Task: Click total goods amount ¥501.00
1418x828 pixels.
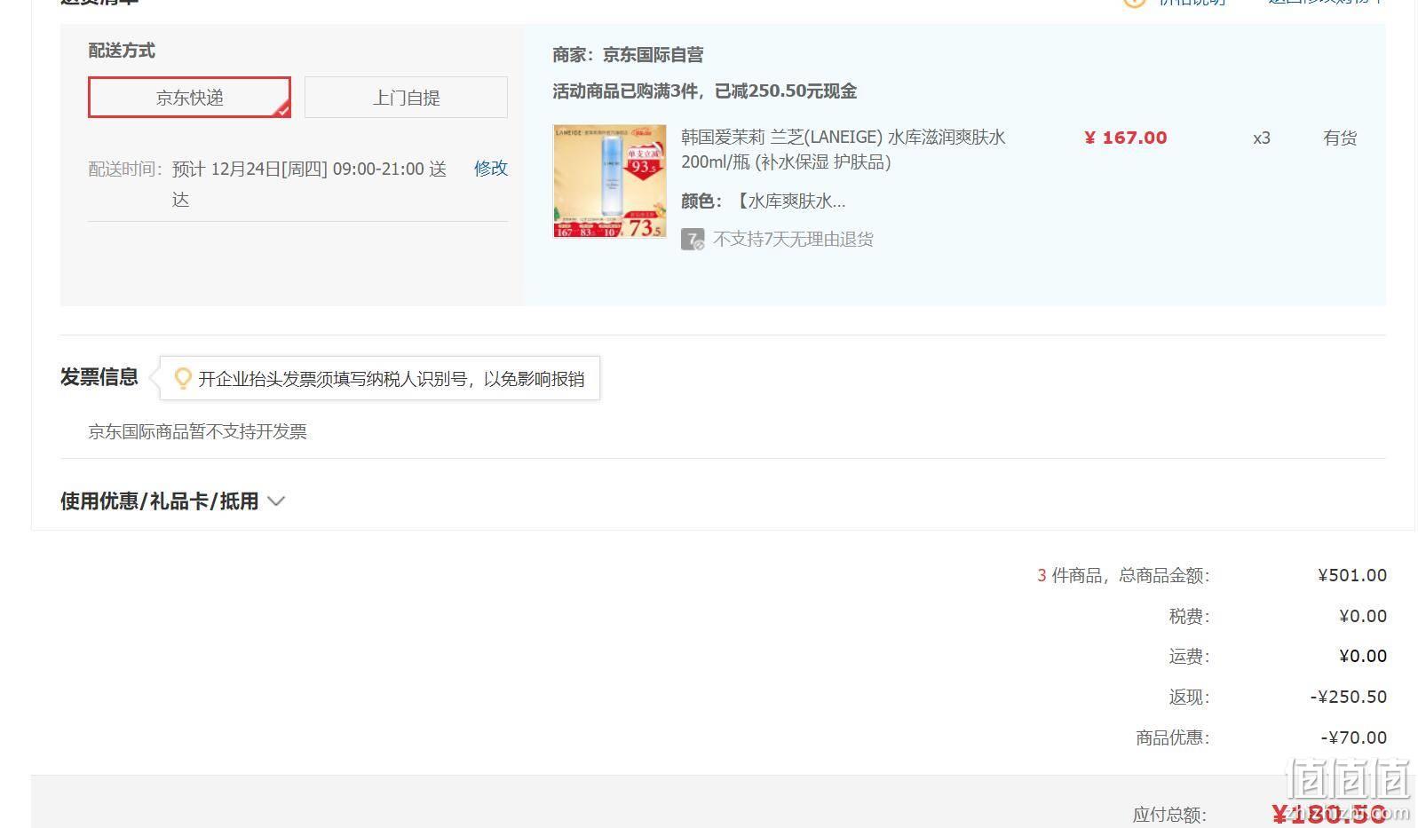Action: [1351, 576]
